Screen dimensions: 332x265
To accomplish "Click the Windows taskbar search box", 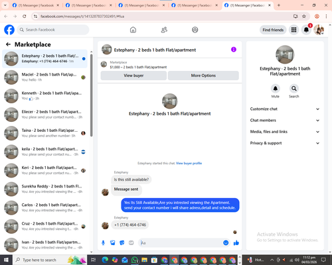I will [x=50, y=260].
